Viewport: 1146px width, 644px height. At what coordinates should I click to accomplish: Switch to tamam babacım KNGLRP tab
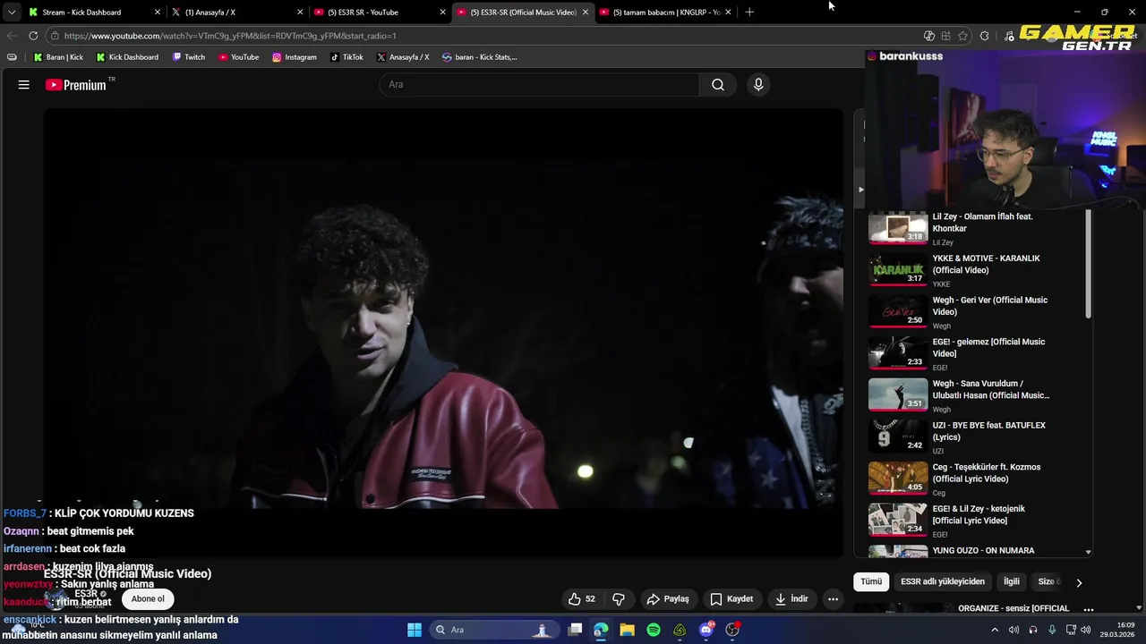pos(666,13)
